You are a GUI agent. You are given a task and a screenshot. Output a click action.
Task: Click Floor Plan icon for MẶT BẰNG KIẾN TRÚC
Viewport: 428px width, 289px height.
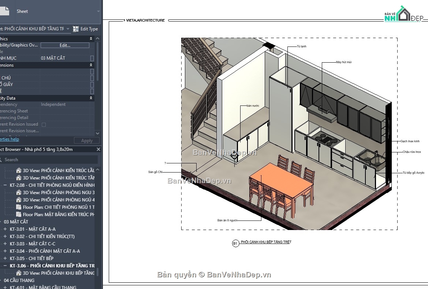tap(19, 214)
